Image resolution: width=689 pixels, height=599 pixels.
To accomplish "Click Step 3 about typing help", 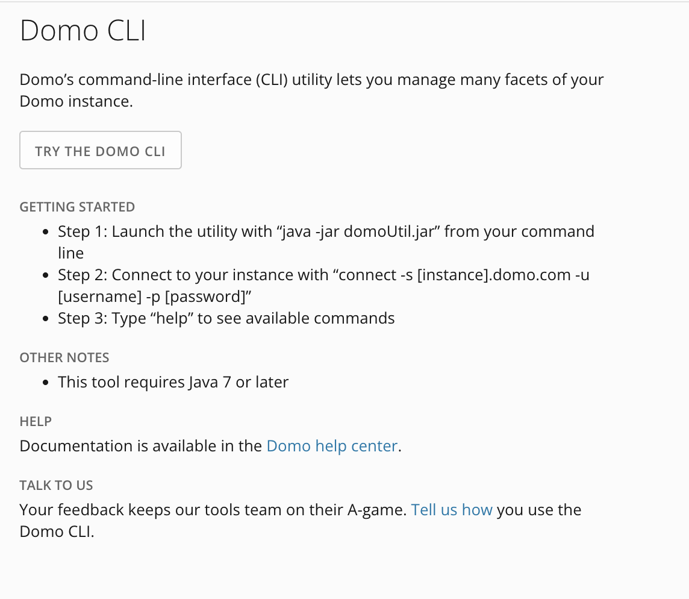I will 226,318.
